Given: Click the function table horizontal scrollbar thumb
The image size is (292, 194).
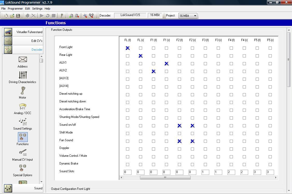Looking at the screenshot, I should pyautogui.click(x=165, y=178).
